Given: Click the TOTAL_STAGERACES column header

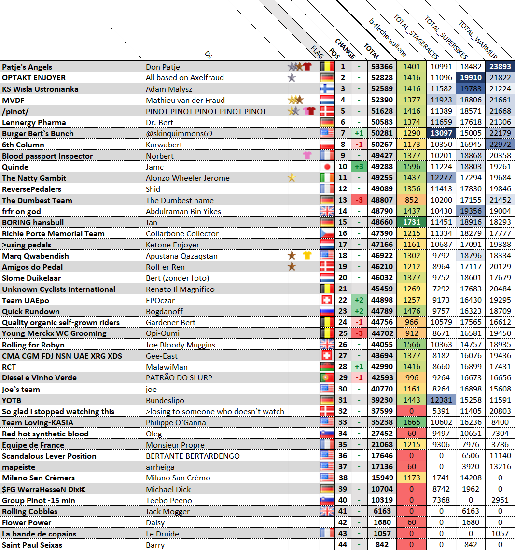Looking at the screenshot, I should coord(416,36).
